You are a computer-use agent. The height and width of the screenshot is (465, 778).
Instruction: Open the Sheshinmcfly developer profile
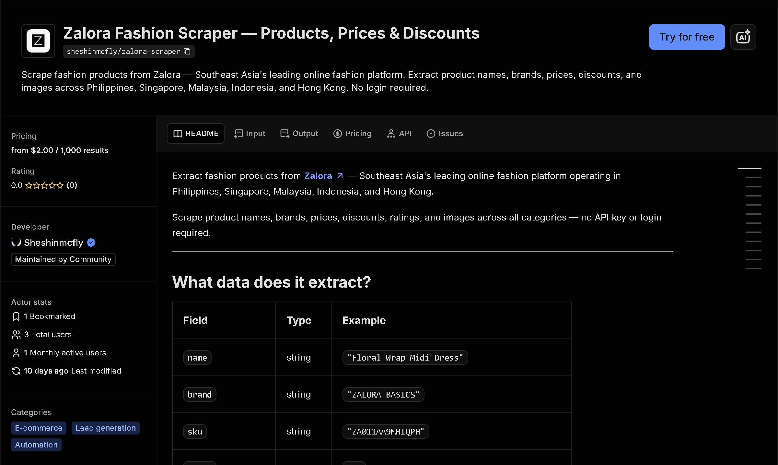click(x=53, y=243)
